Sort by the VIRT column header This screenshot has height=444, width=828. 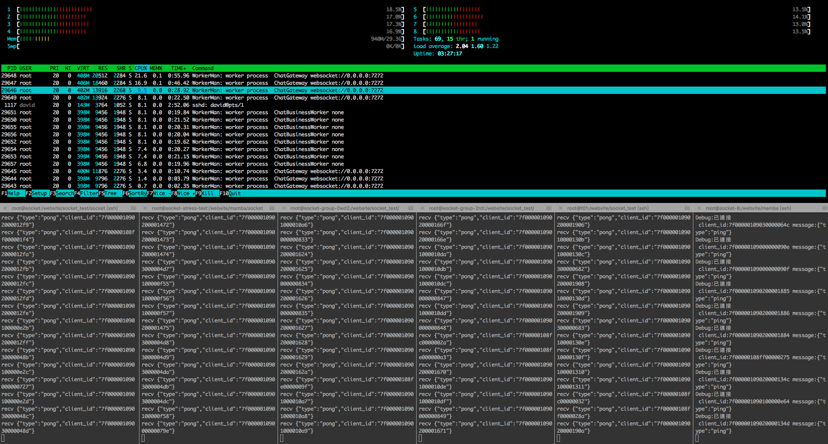[83, 68]
